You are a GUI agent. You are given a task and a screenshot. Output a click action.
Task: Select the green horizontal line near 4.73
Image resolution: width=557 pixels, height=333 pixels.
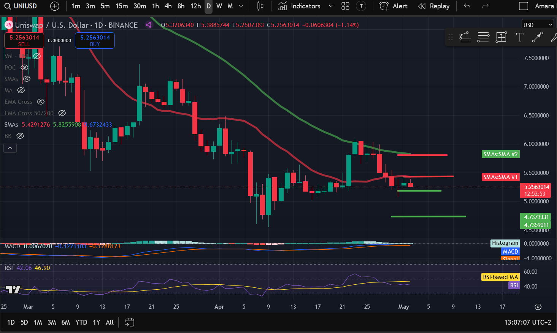pos(428,217)
